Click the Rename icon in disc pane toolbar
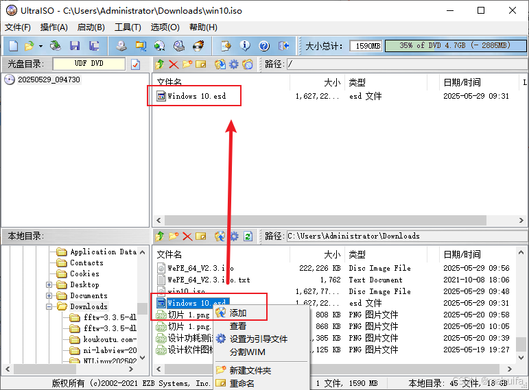This screenshot has height=390, width=529. point(201,64)
